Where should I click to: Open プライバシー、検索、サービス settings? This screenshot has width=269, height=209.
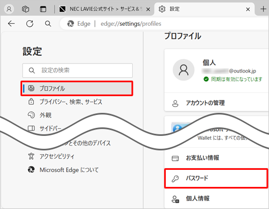click(x=71, y=102)
